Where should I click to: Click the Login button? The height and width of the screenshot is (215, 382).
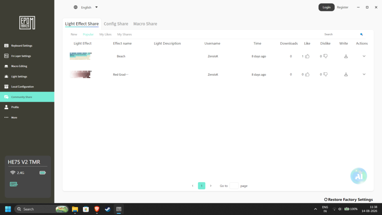(326, 7)
